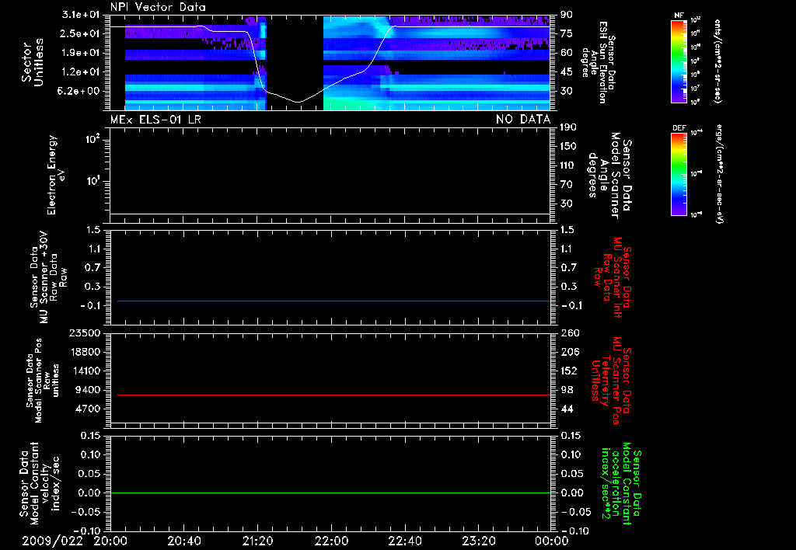Click the '60' sun elevation tick label
The height and width of the screenshot is (550, 796).
(x=567, y=53)
